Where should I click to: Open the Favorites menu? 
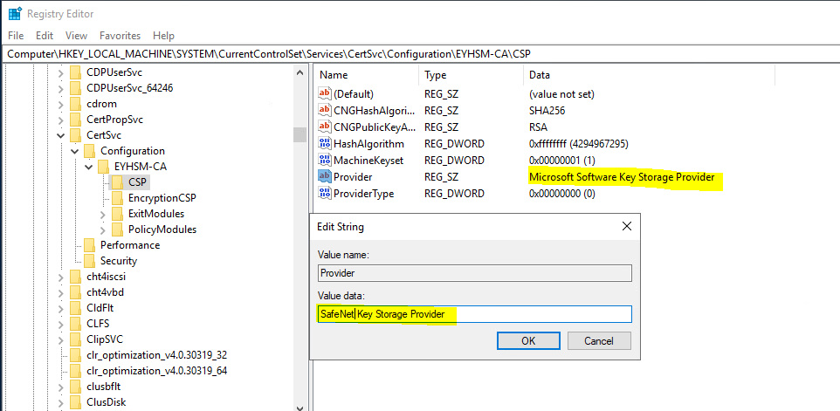[x=120, y=36]
